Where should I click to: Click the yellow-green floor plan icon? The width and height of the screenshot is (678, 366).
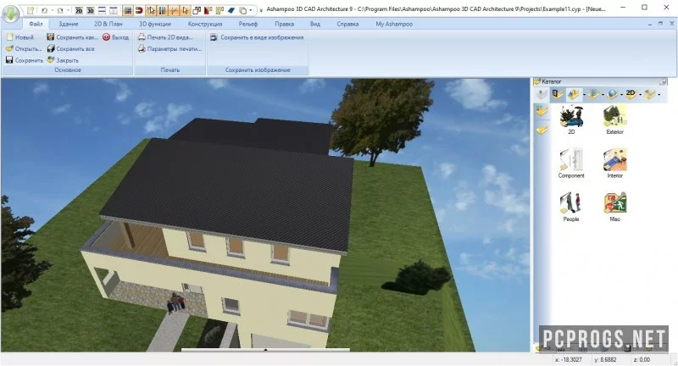(x=220, y=10)
